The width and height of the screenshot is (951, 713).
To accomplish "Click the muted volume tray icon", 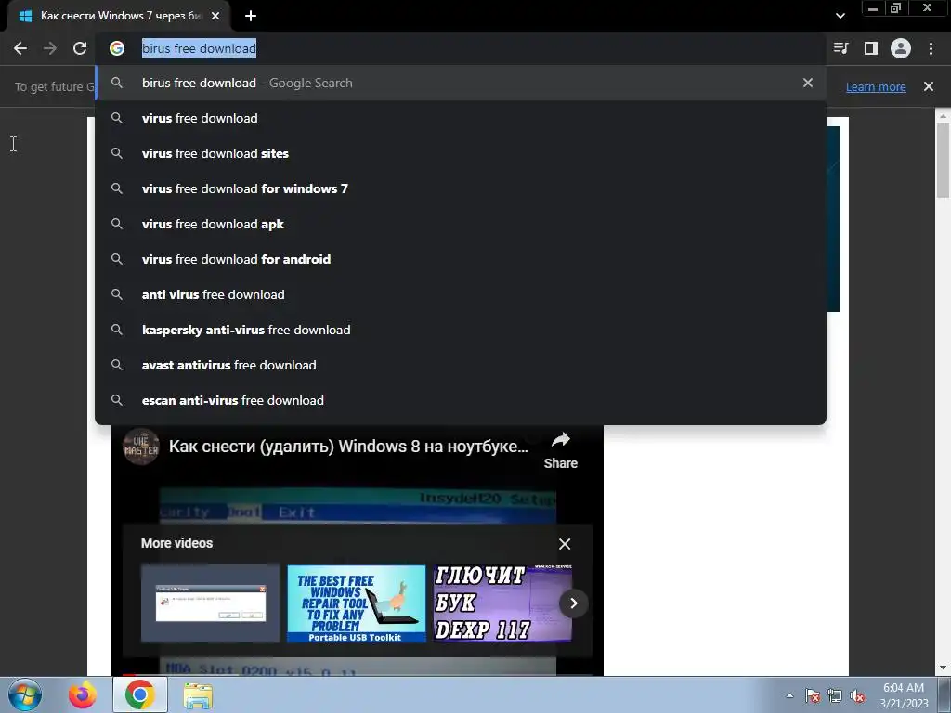I will pos(857,695).
